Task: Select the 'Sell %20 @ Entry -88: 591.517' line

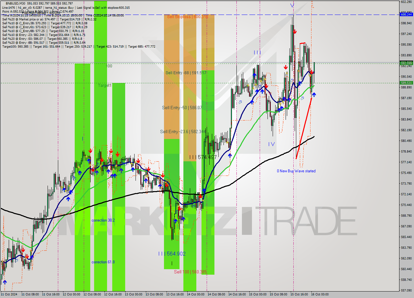Action: 44,42
